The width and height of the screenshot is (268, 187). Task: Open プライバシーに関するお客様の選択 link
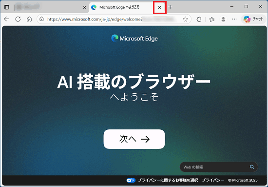pyautogui.click(x=168, y=180)
